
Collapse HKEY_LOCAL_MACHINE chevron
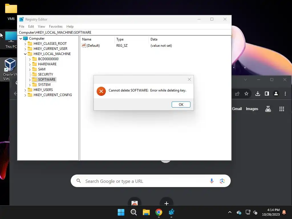[25, 54]
